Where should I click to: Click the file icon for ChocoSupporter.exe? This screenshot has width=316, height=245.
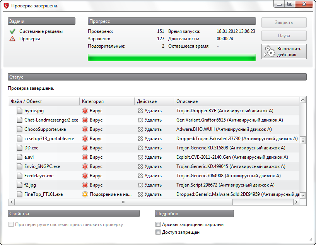tap(20, 129)
